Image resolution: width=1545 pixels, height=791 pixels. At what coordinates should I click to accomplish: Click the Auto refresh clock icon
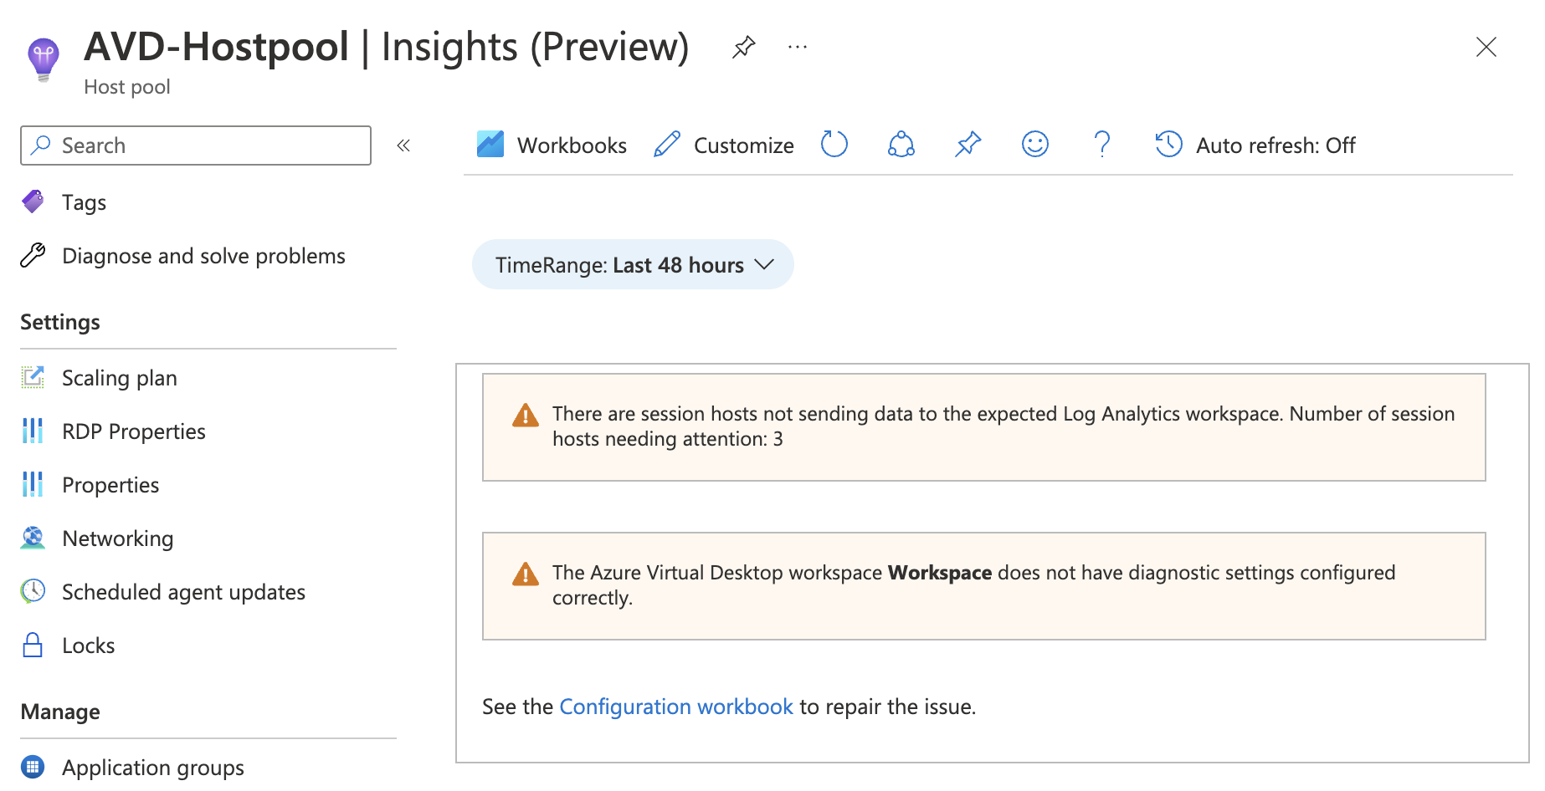click(1167, 145)
